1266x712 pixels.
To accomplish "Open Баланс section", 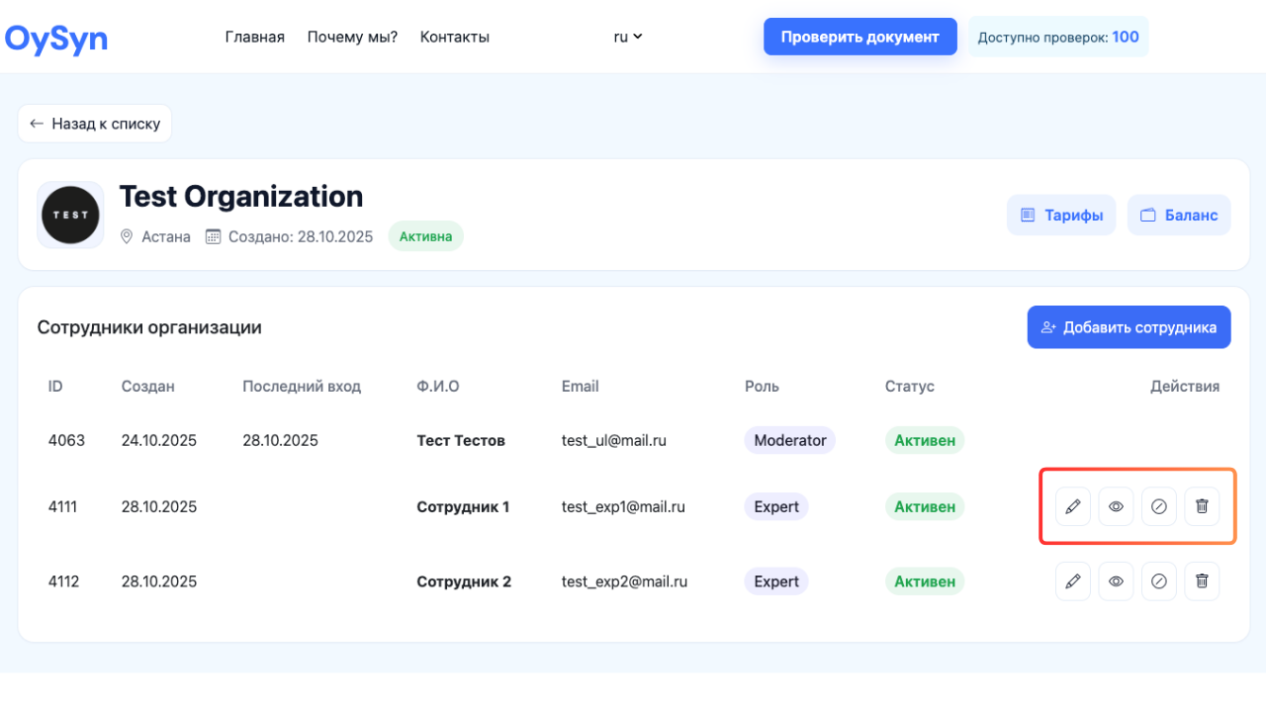I will point(1179,215).
